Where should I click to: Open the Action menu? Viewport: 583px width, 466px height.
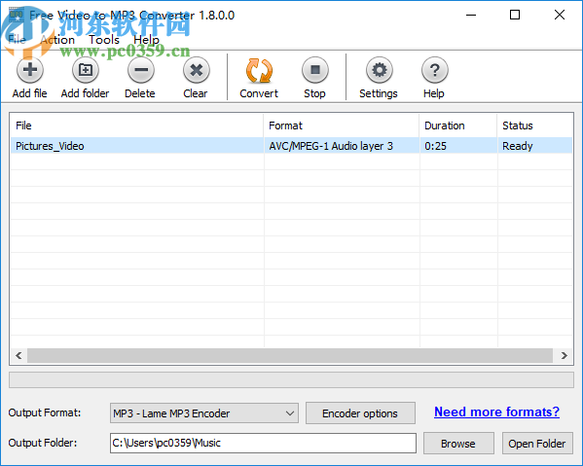[57, 39]
